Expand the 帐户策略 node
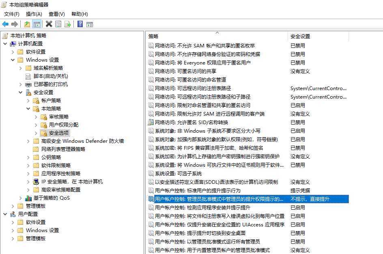This screenshot has width=383, height=254. point(28,101)
